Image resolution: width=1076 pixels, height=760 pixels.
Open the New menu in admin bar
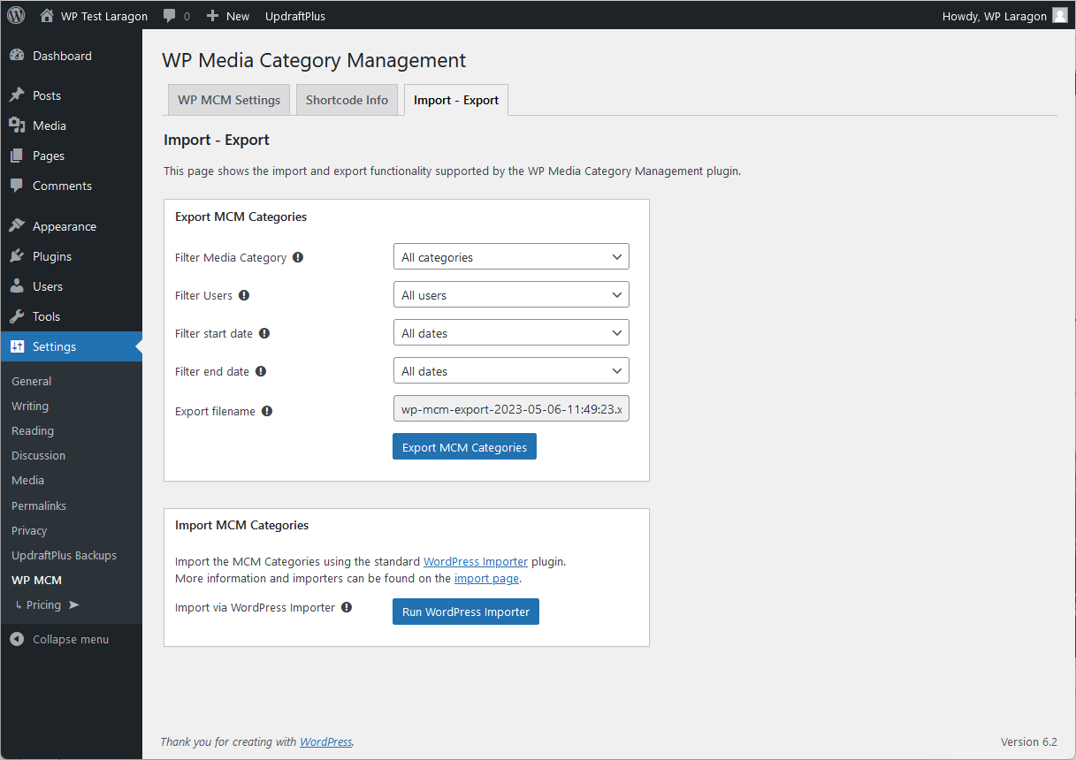pyautogui.click(x=228, y=16)
